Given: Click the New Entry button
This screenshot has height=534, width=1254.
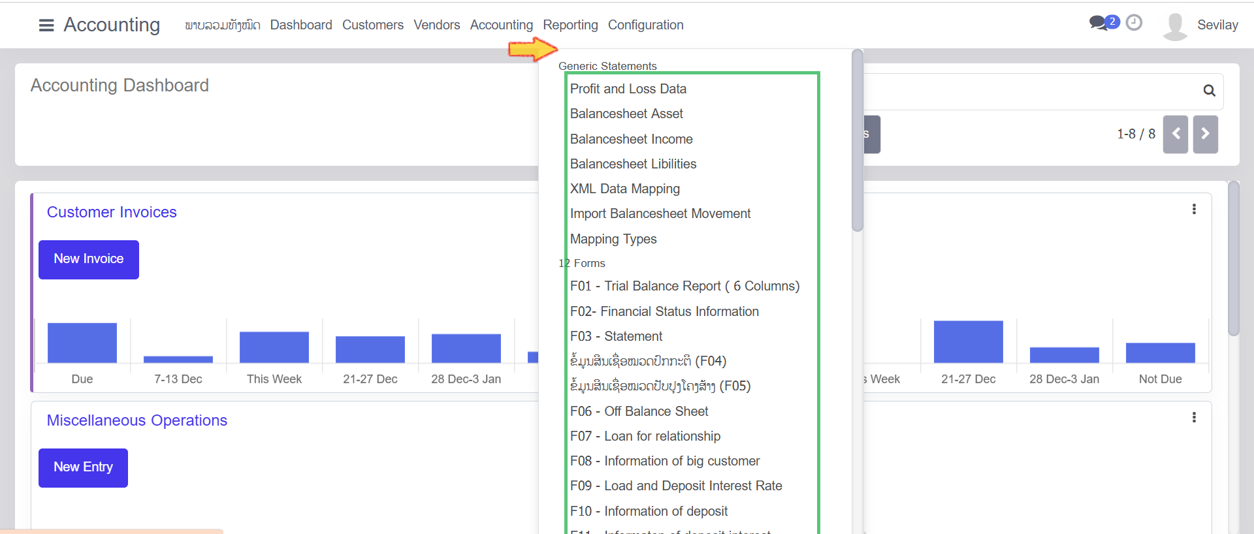Looking at the screenshot, I should coord(83,467).
